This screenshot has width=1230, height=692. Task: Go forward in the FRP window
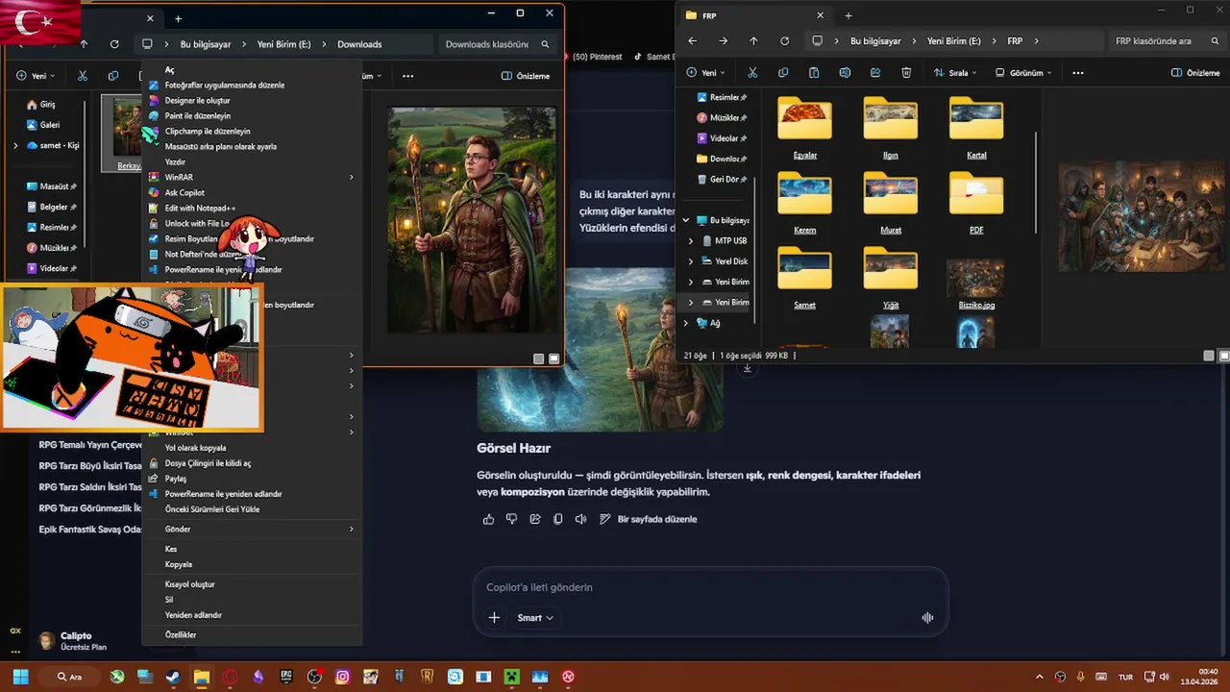pos(723,41)
